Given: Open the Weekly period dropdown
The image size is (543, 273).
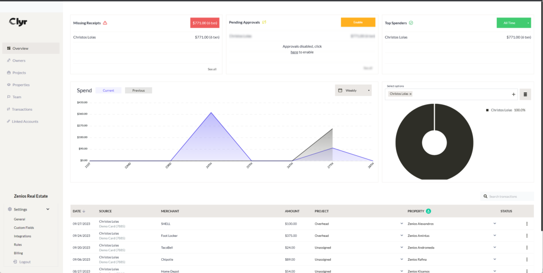Looking at the screenshot, I should pyautogui.click(x=353, y=90).
